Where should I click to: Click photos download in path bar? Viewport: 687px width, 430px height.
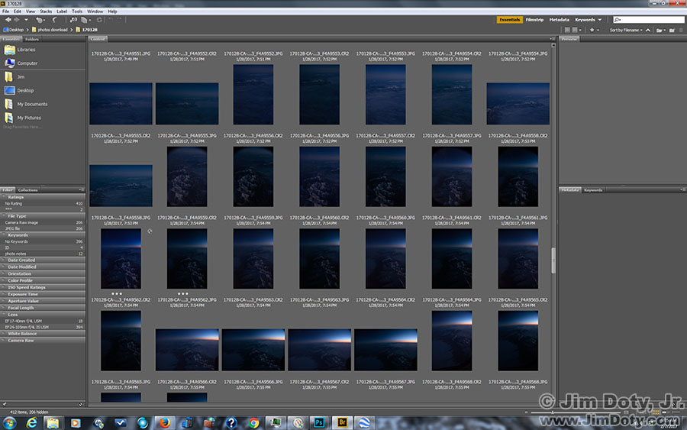point(50,30)
